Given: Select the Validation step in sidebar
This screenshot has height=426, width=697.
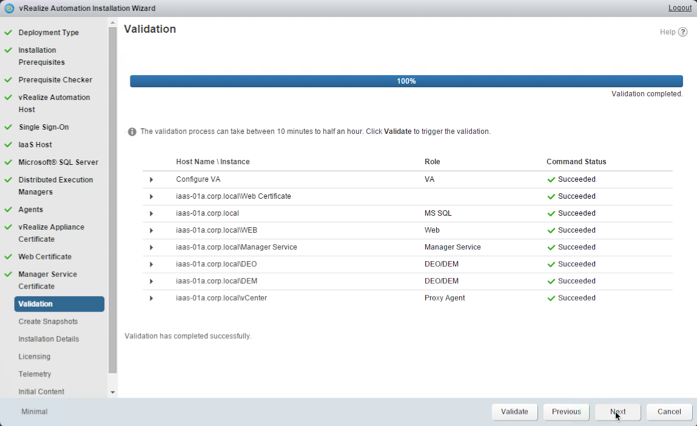Looking at the screenshot, I should (x=59, y=304).
